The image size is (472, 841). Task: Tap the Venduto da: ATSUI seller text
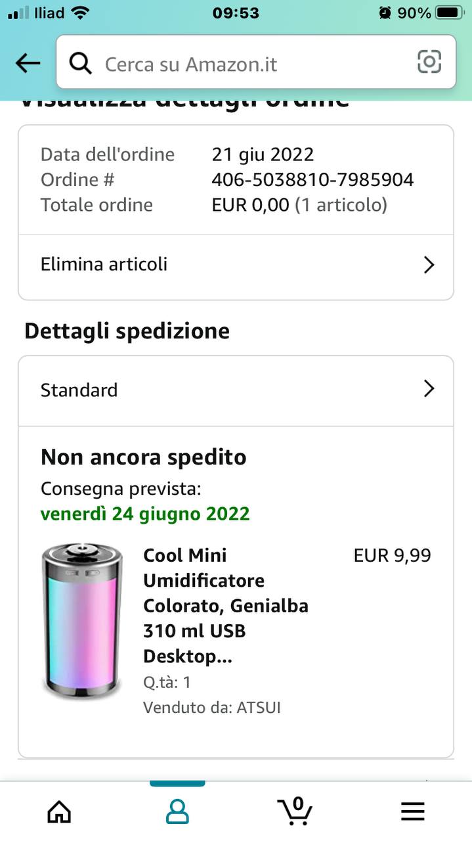[x=212, y=708]
